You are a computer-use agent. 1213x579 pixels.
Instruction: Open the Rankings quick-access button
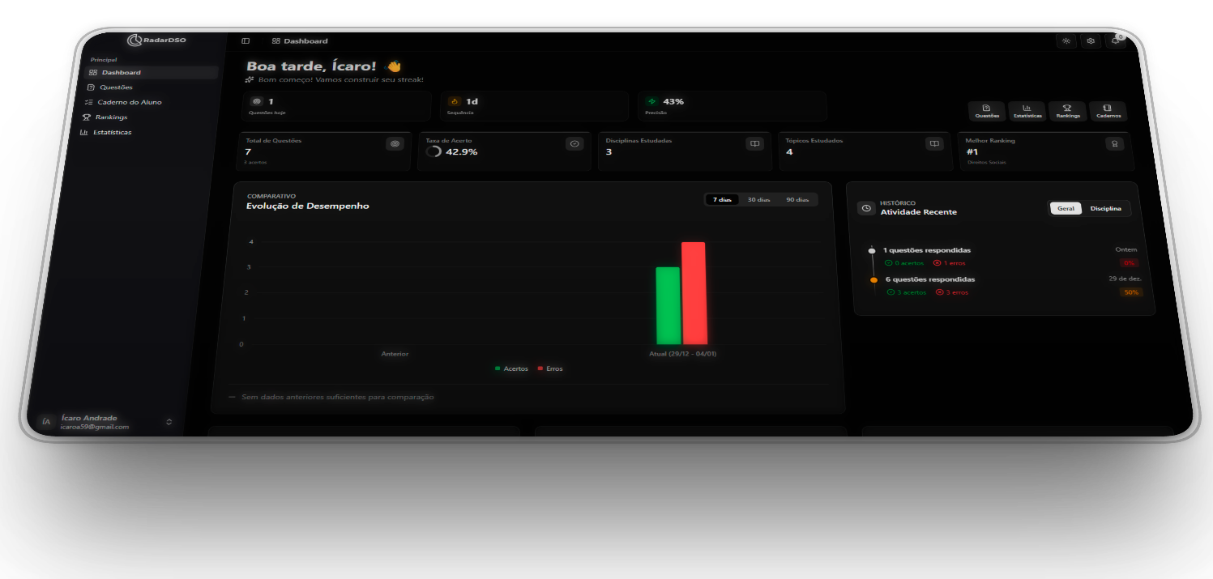pos(1068,112)
